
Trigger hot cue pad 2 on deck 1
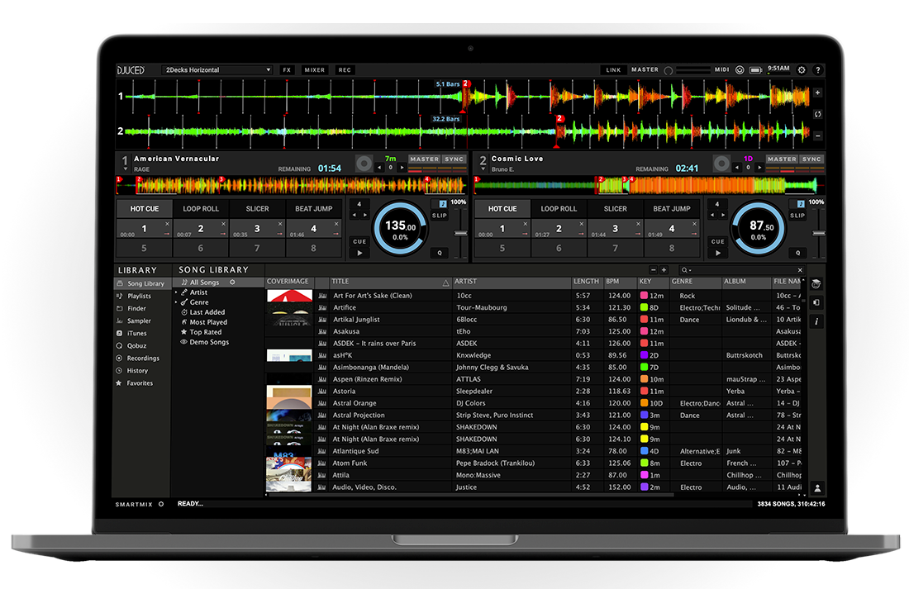pos(201,228)
